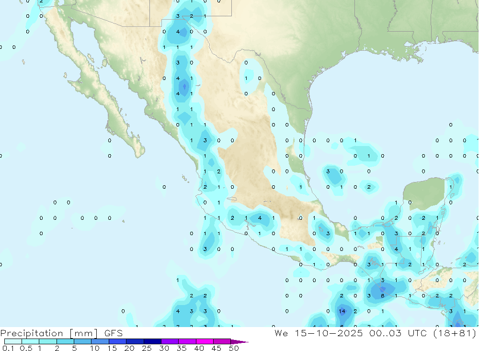
Task: Choose the 35–40 mm legend swatch
Action: [187, 341]
